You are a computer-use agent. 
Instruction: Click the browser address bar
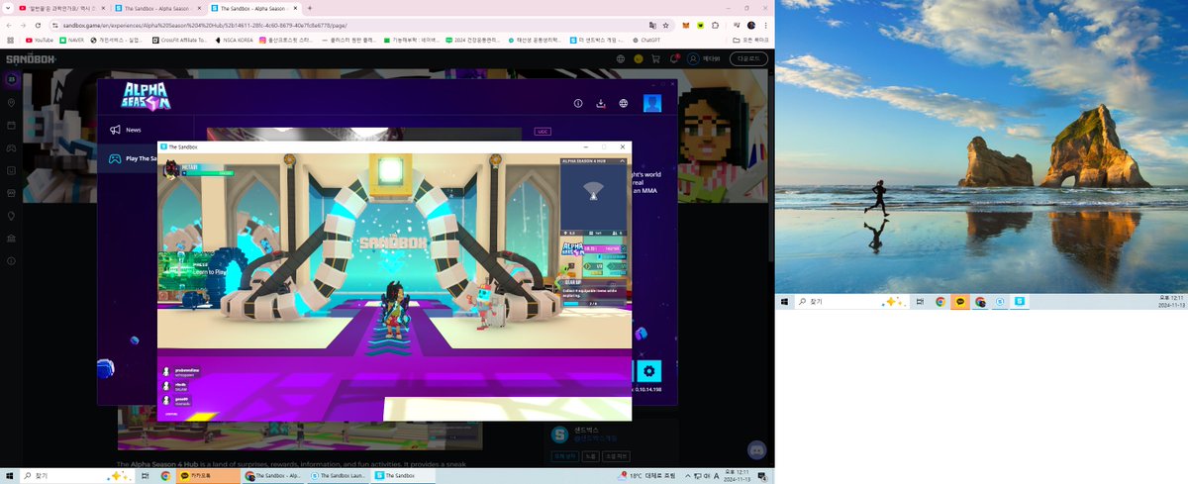[346, 24]
